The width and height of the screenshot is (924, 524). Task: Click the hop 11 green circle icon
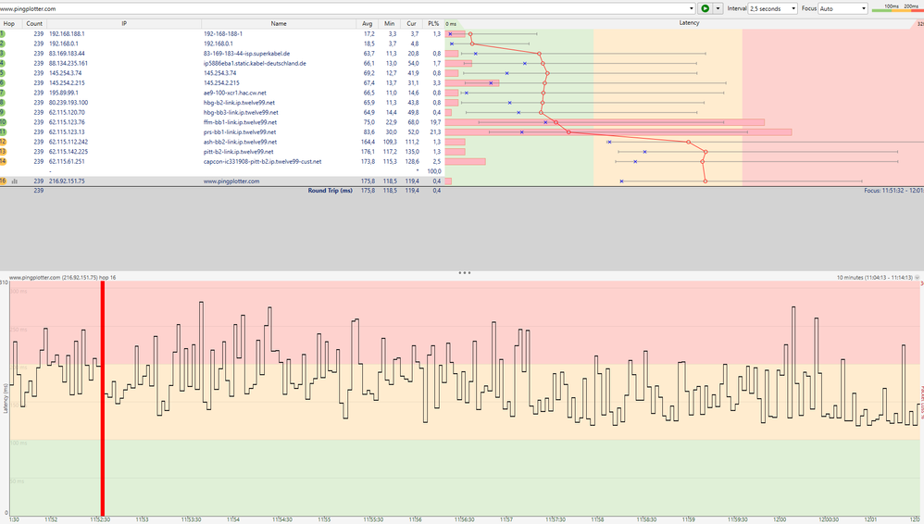click(3, 132)
